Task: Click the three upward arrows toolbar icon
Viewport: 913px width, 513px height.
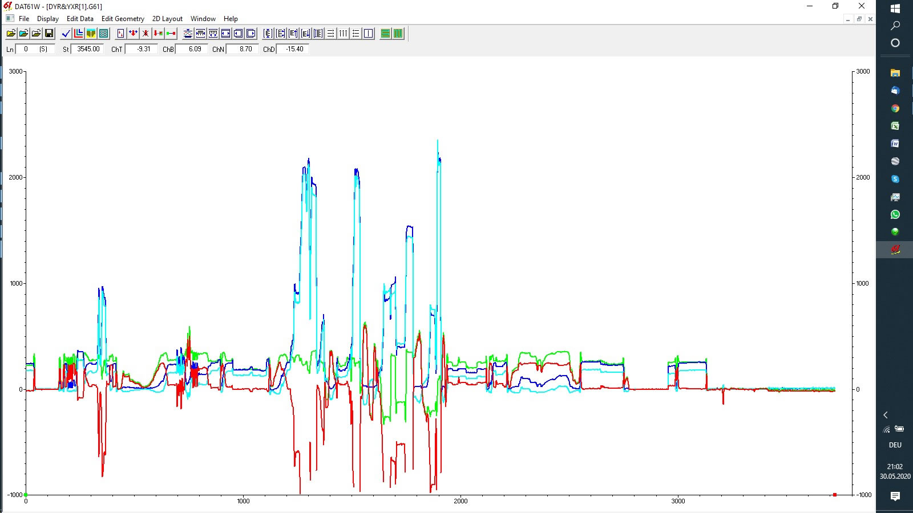Action: (x=343, y=34)
